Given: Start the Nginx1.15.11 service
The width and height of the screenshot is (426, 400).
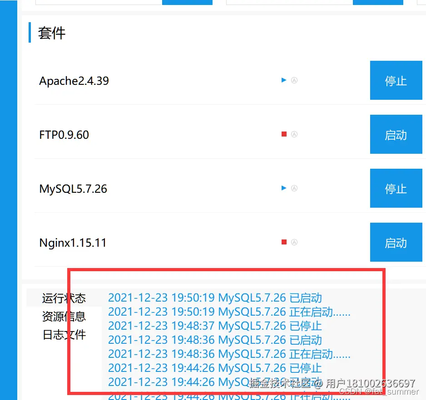Looking at the screenshot, I should point(396,242).
